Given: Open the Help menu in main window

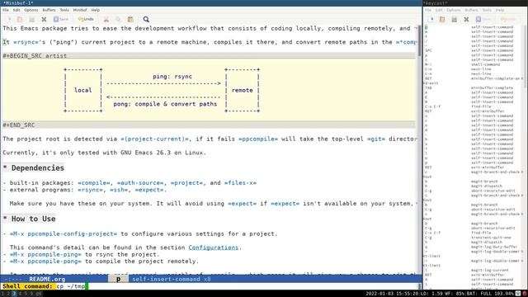Looking at the screenshot, I should pos(96,10).
